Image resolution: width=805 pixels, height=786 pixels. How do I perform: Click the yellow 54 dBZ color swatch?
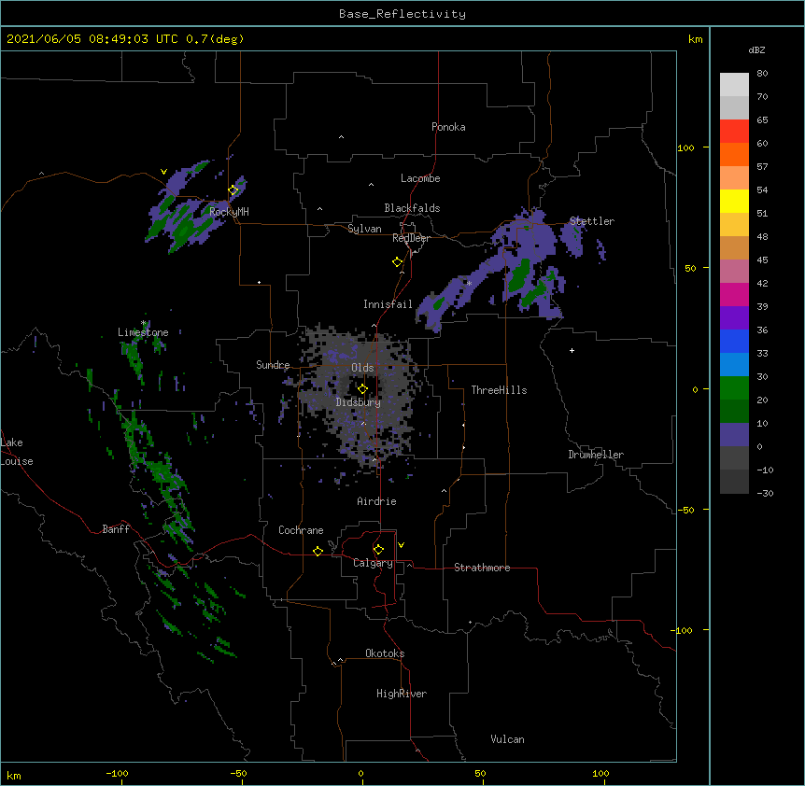click(x=734, y=201)
